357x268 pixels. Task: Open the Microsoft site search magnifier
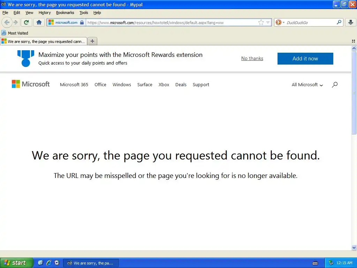coord(335,85)
